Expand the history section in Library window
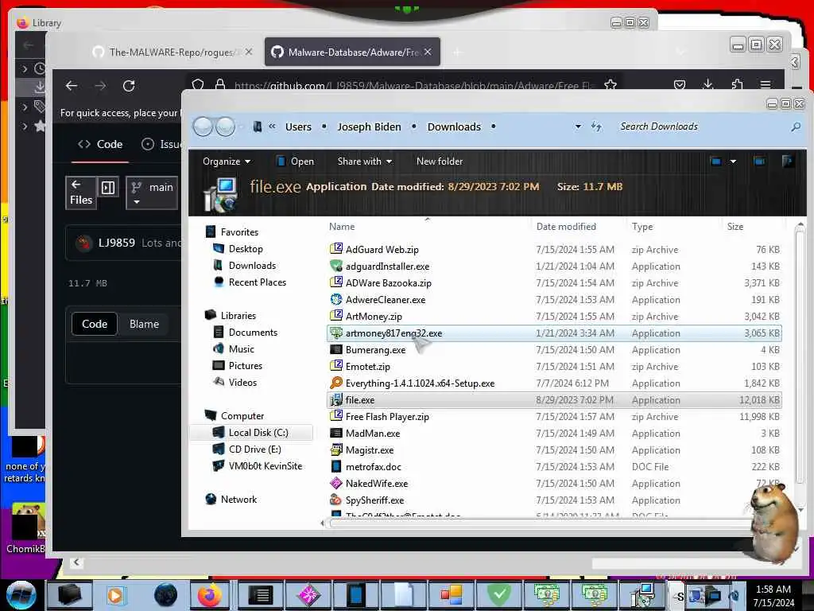 25,68
